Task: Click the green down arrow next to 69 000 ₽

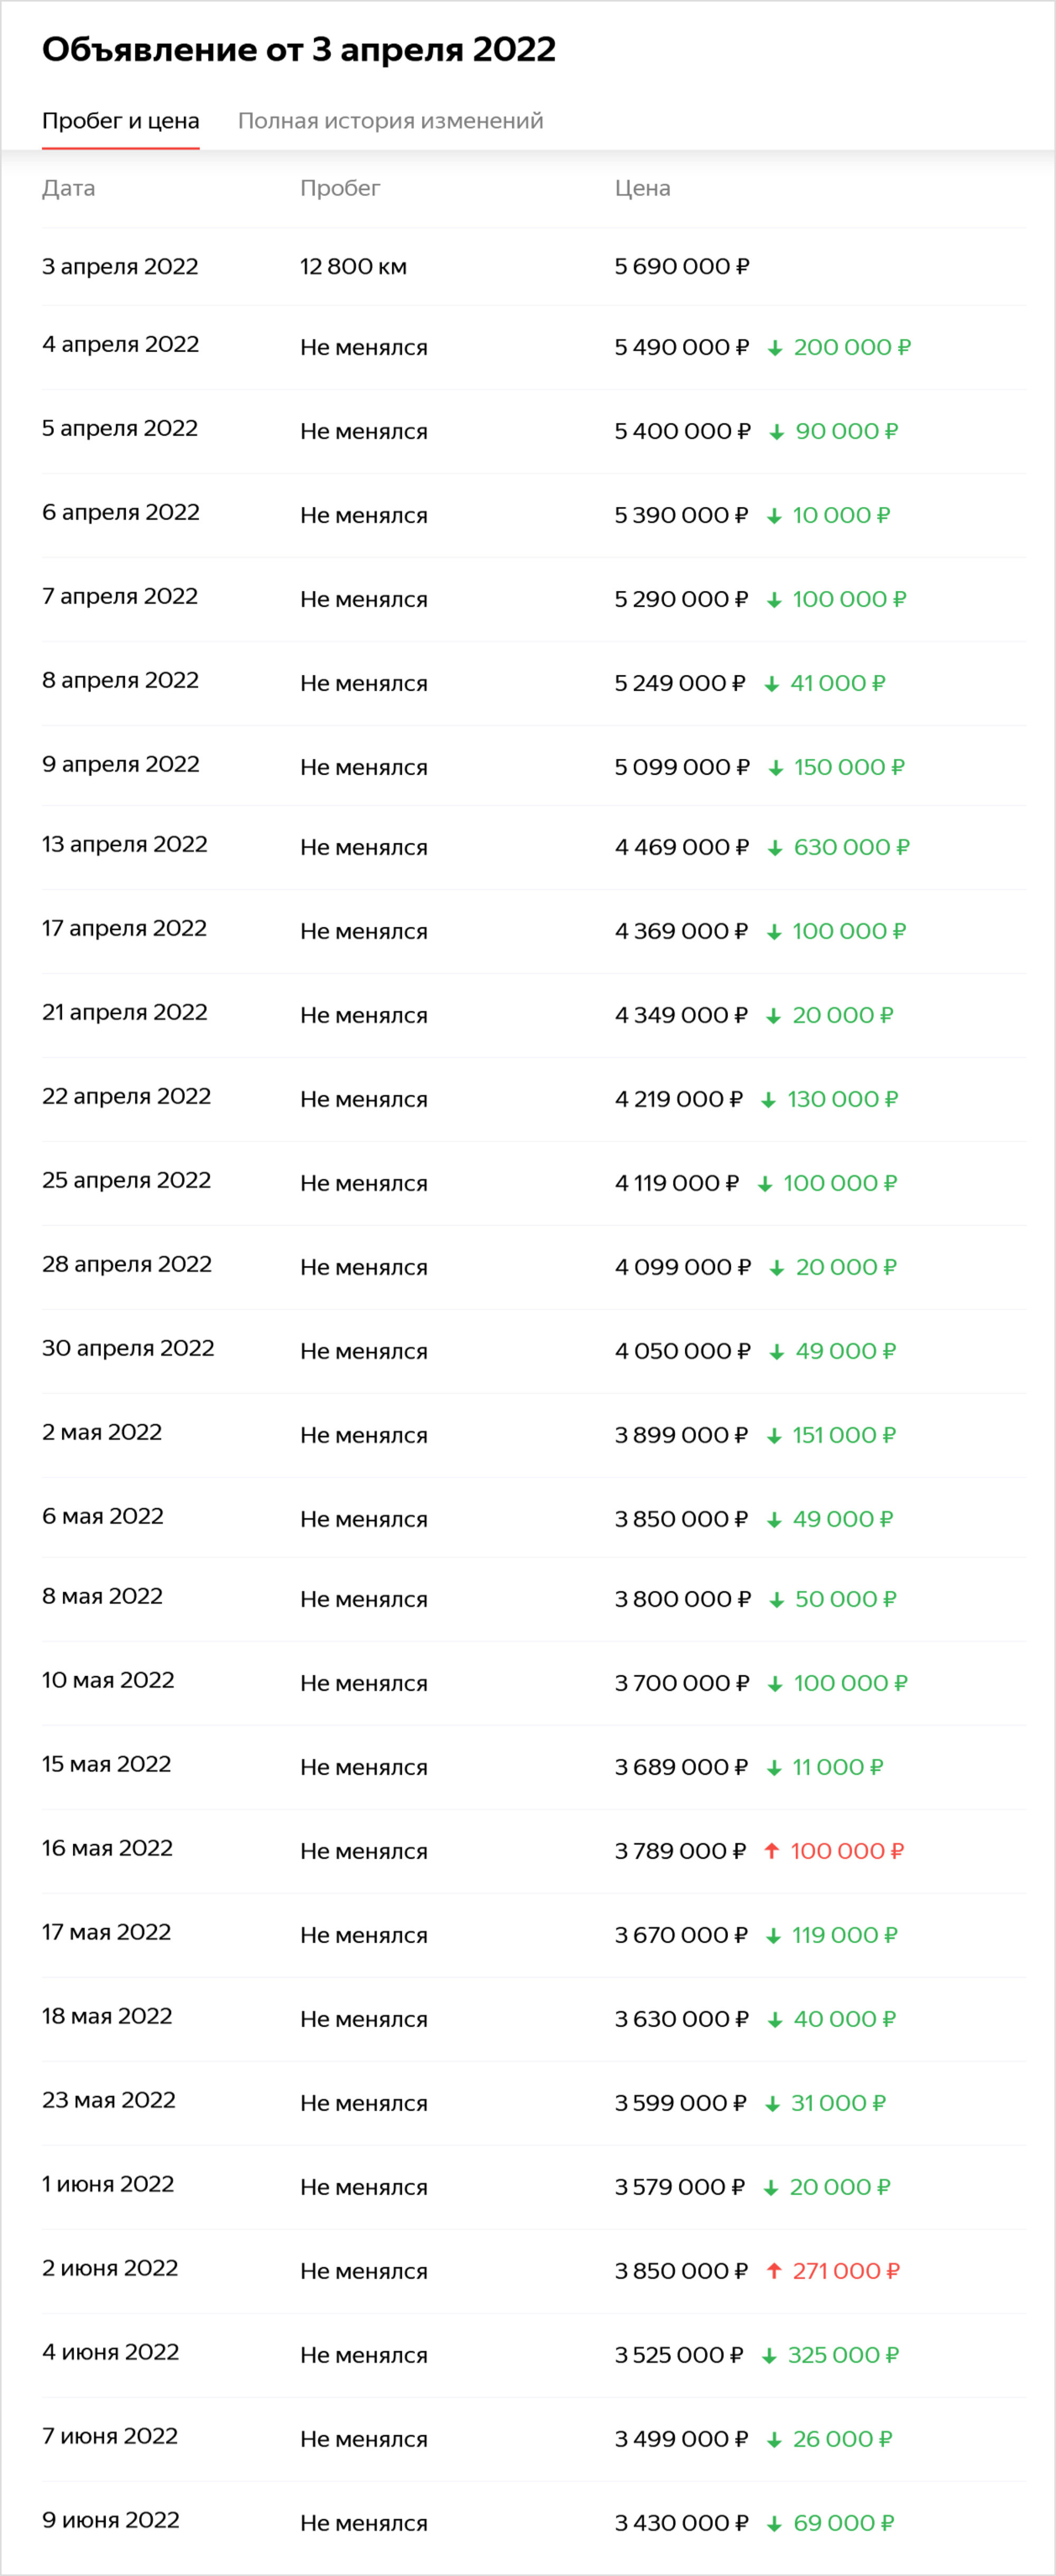Action: pyautogui.click(x=774, y=2524)
